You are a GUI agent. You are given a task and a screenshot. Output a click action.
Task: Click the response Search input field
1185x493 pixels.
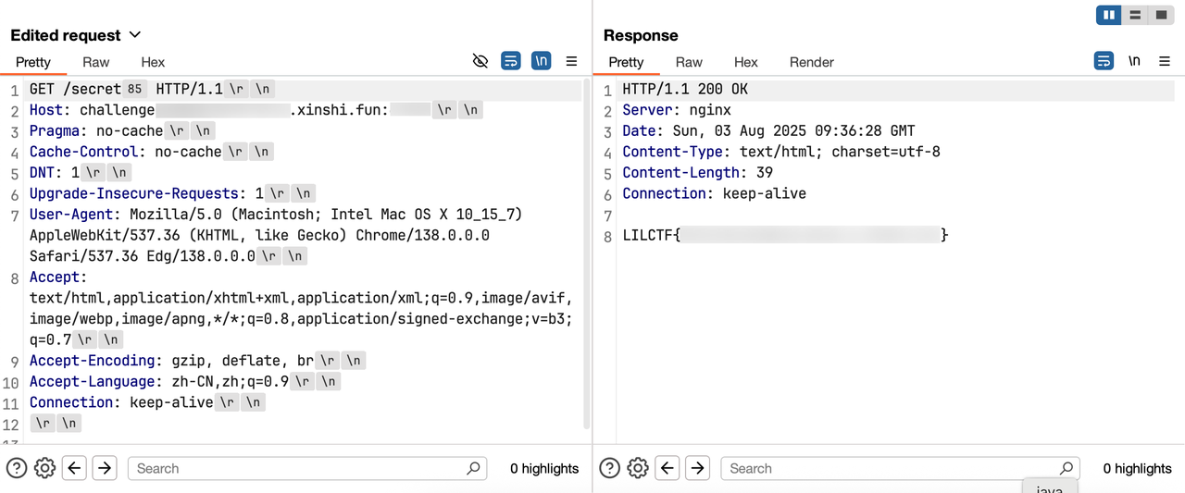click(889, 468)
